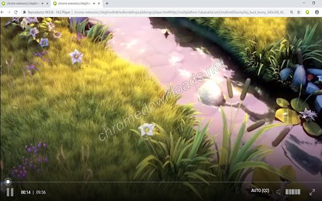Bookmark this page with the star icon
The height and width of the screenshot is (201, 322).
pos(298,12)
